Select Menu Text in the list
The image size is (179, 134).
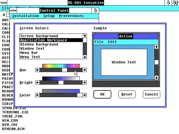(51, 57)
